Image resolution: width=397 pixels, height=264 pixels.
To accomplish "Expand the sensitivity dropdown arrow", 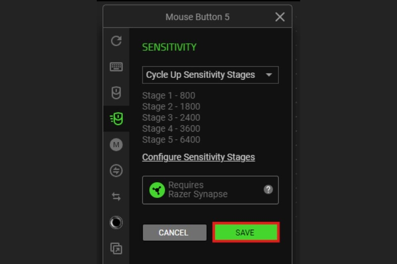I will 269,75.
